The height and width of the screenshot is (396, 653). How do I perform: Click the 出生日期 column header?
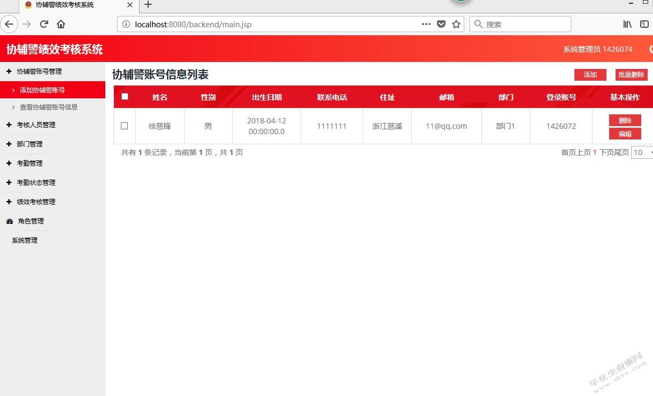[x=267, y=97]
